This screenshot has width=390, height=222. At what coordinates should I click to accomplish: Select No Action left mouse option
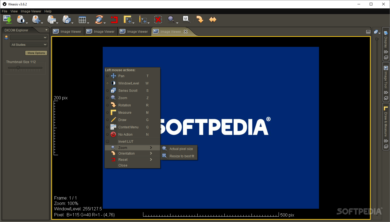[132, 135]
